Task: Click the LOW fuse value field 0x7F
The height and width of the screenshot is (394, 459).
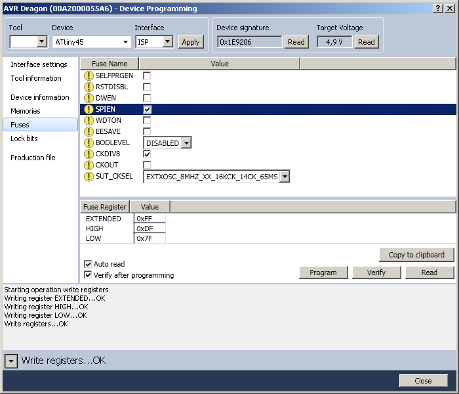Action: coord(150,238)
